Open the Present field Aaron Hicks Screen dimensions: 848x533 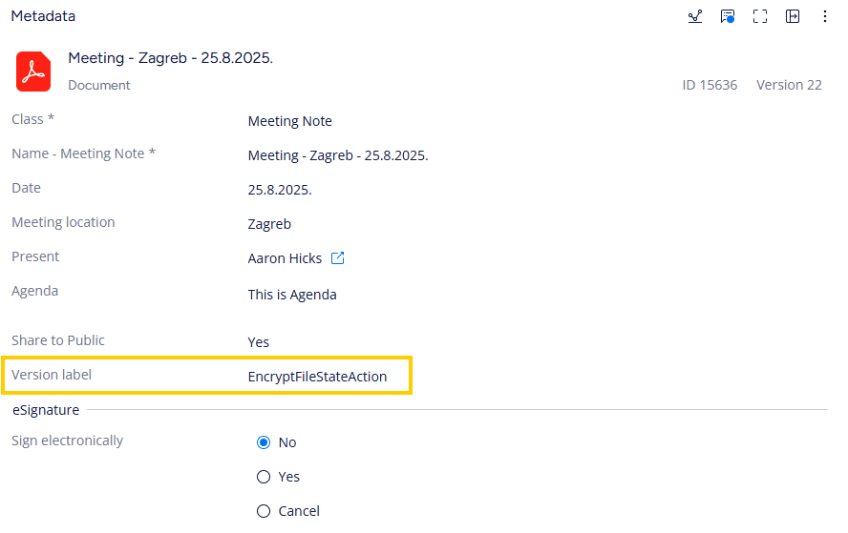coord(285,258)
